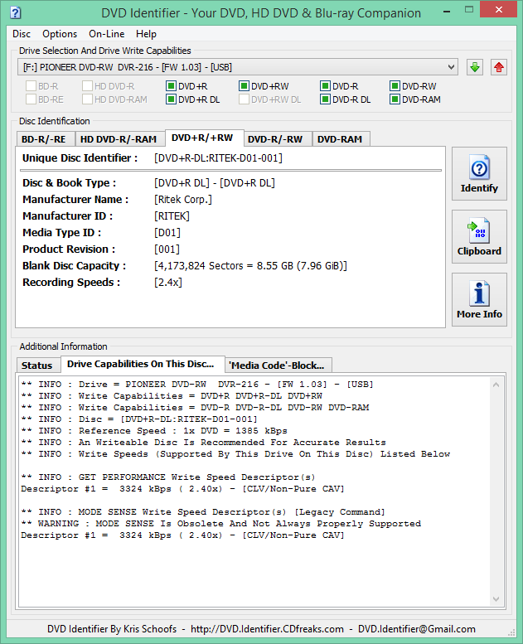523x644 pixels.
Task: Click the DVD.Identifier@Gmail.com address in footer
Action: 417,629
